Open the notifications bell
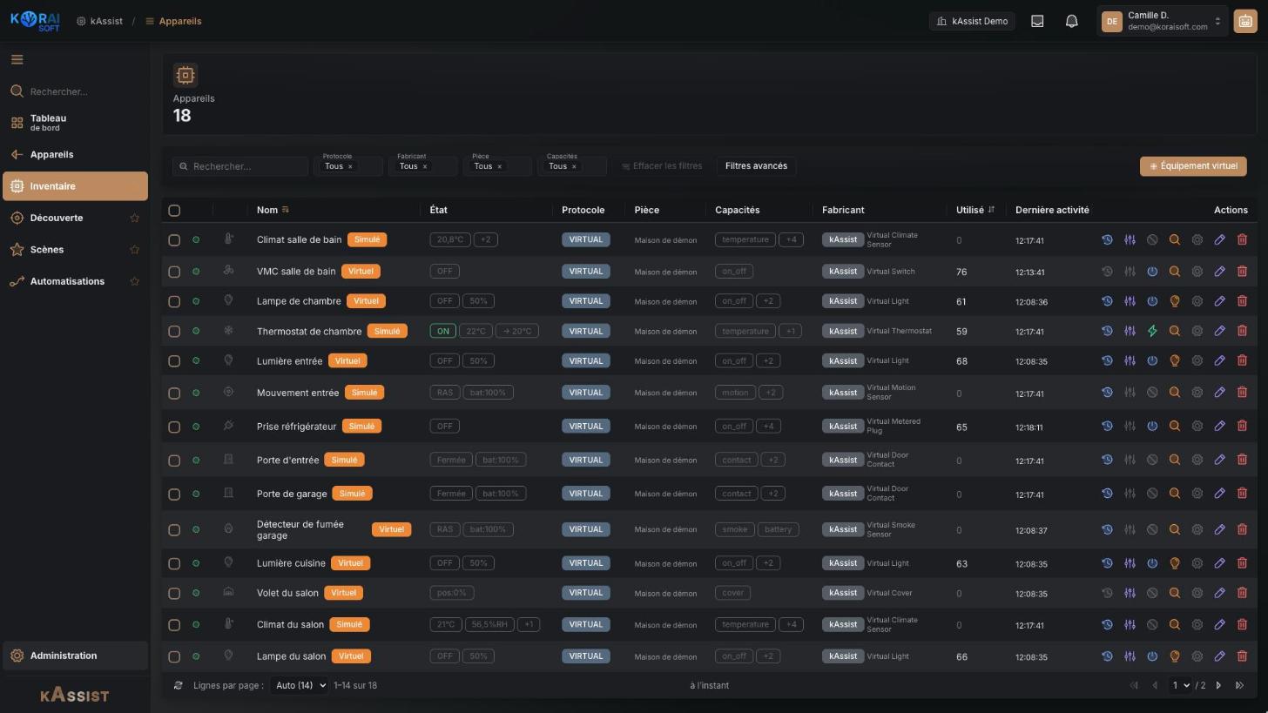The width and height of the screenshot is (1268, 713). 1072,21
